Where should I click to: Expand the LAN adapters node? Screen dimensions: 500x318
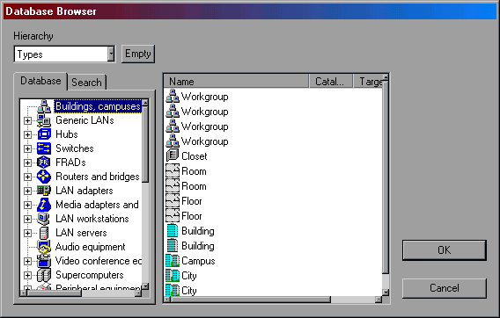pyautogui.click(x=28, y=191)
